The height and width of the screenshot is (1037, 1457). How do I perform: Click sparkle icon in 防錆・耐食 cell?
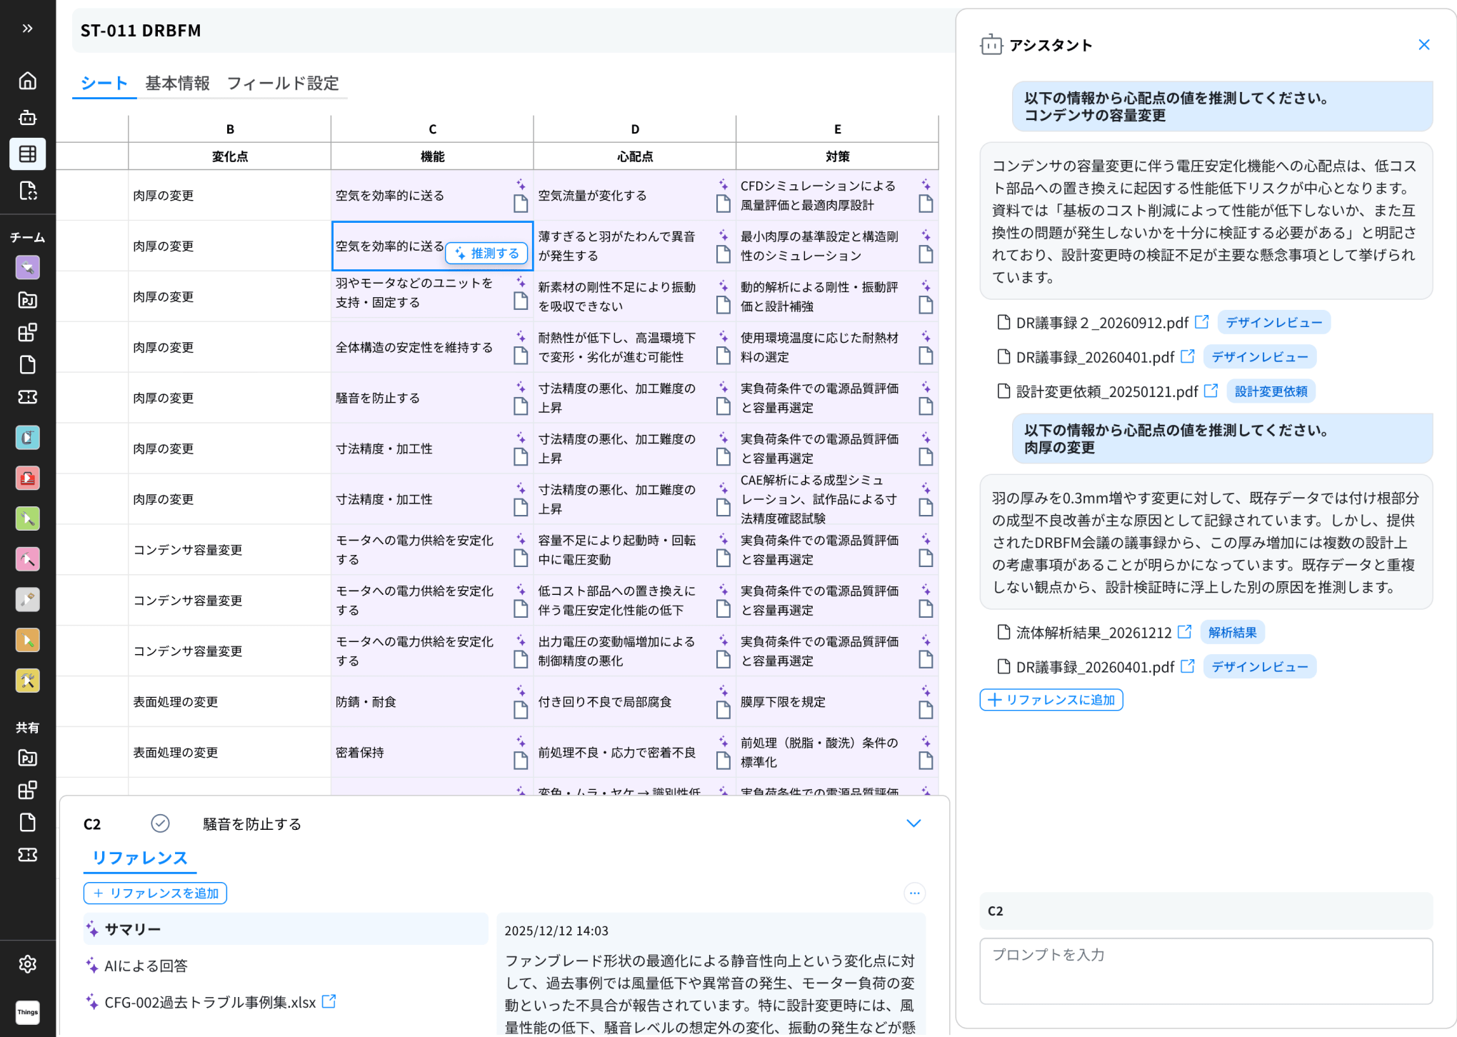(521, 691)
